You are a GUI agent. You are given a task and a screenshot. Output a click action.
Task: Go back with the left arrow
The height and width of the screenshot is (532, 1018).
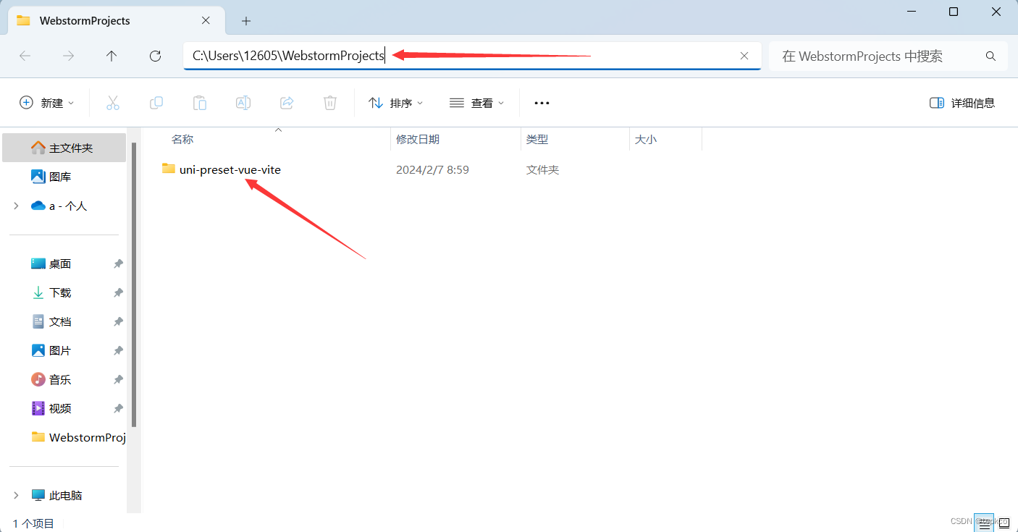25,56
